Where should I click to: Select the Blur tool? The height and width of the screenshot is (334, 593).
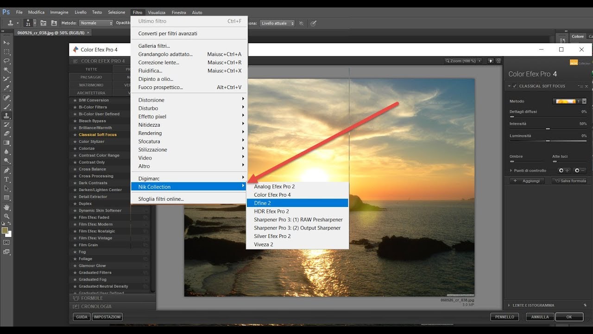tap(6, 152)
